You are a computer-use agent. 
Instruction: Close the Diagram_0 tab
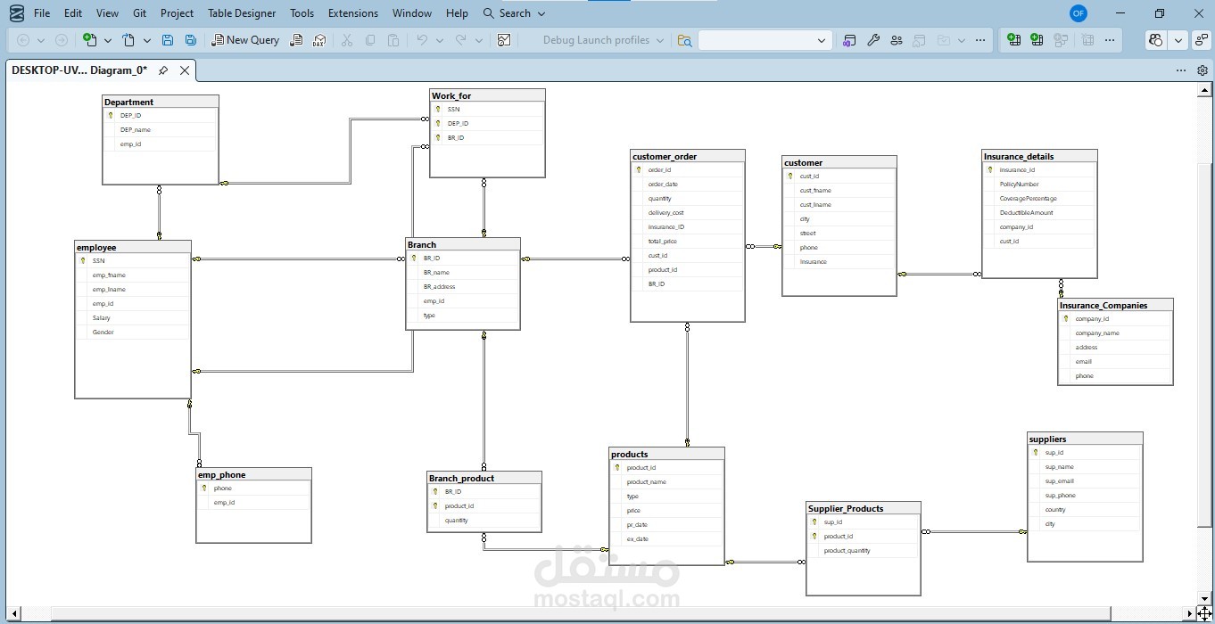(x=185, y=70)
